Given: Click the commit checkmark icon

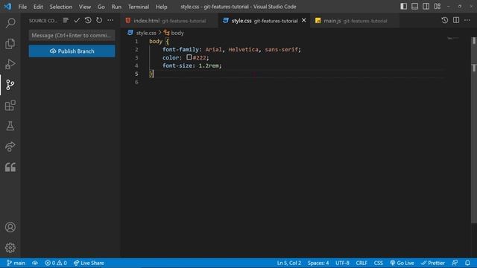Looking at the screenshot, I should [77, 20].
